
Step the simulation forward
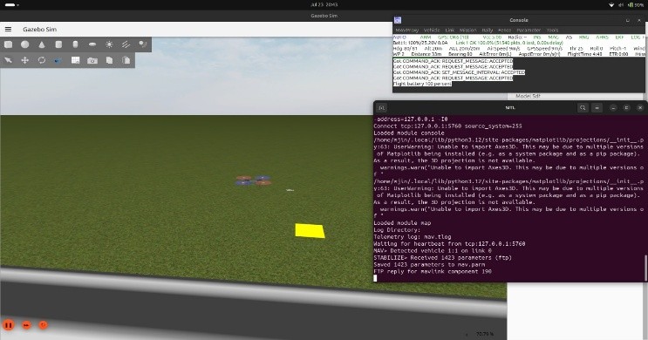coord(26,325)
